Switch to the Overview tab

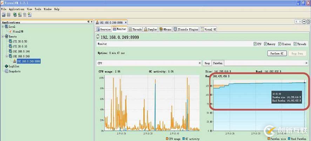pyautogui.click(x=103, y=29)
